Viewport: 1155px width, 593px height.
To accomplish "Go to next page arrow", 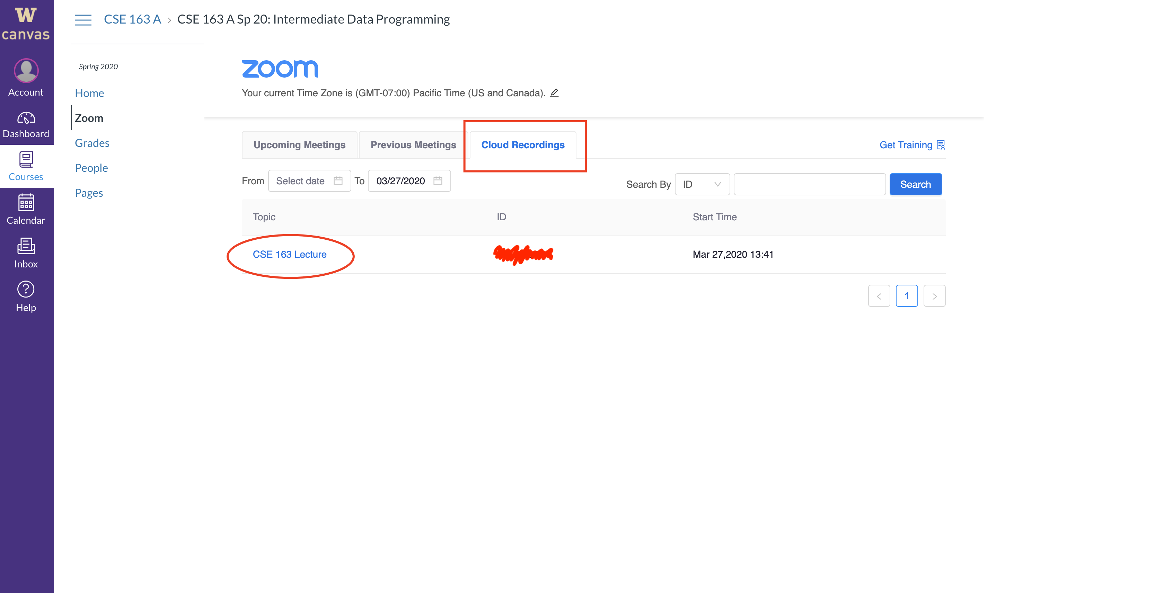I will pos(934,296).
